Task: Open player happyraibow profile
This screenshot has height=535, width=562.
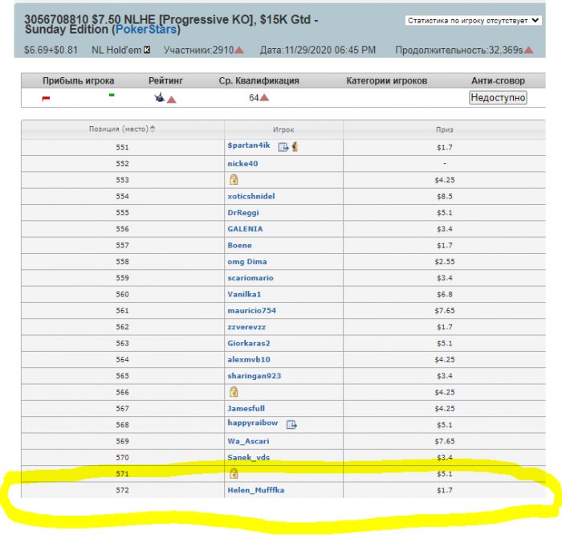Action: point(253,423)
